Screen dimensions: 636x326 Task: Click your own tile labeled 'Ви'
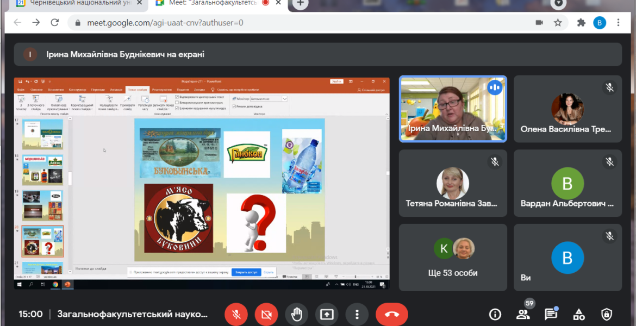tap(568, 258)
